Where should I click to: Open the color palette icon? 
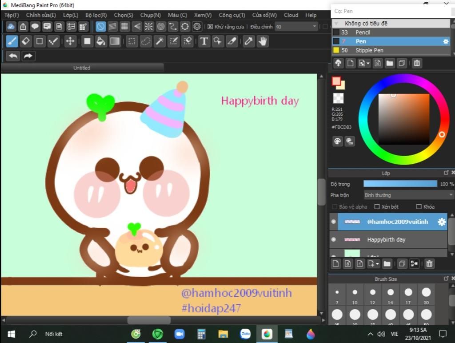[338, 141]
